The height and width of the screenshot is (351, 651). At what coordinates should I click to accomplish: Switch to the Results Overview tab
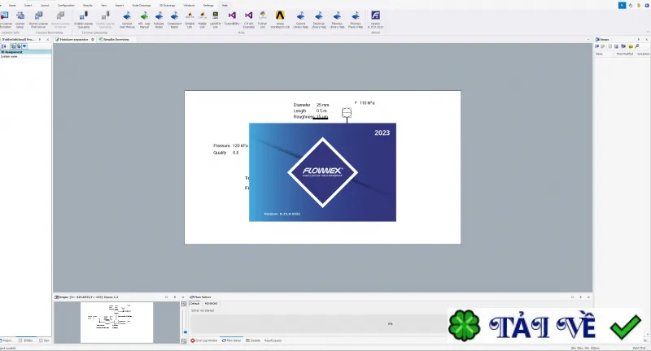[x=114, y=39]
